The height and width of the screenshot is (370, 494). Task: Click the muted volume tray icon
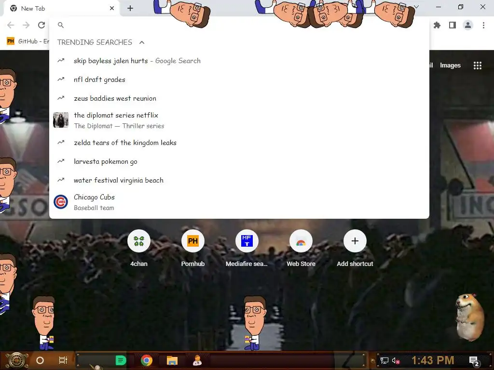(x=396, y=360)
